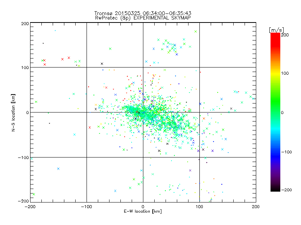Click the colorbar scale label '0'
This screenshot has width=301, height=225.
[282, 112]
